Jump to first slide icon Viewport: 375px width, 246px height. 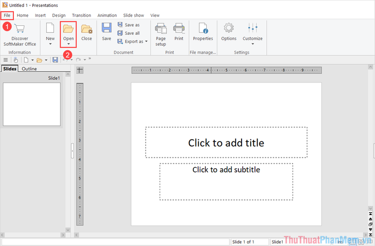click(x=371, y=213)
